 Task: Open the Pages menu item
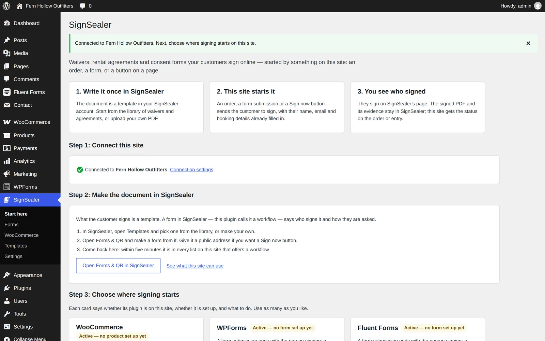[30, 66]
